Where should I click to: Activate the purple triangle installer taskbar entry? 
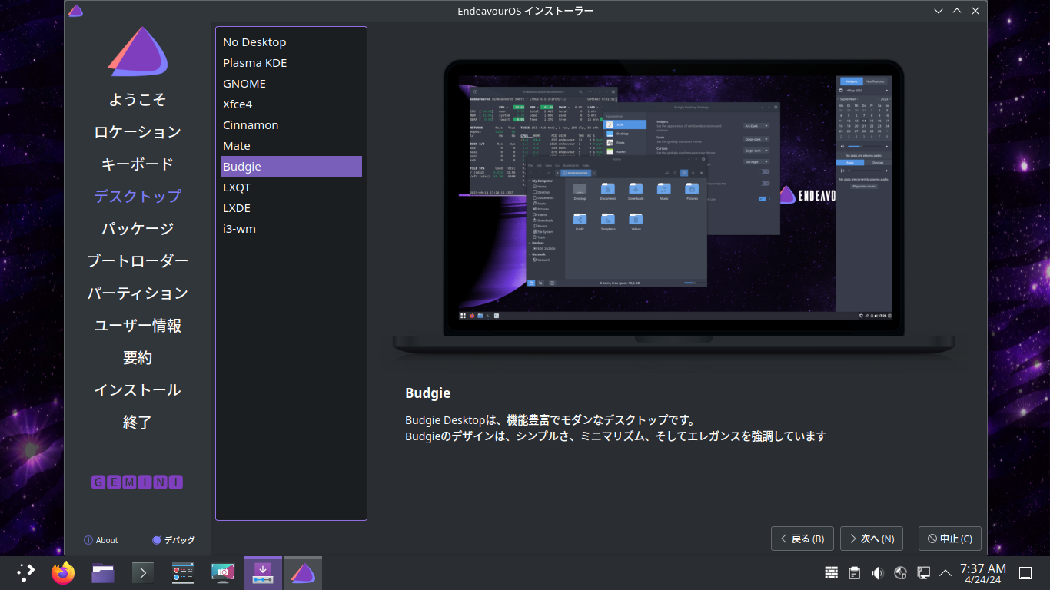tap(303, 572)
